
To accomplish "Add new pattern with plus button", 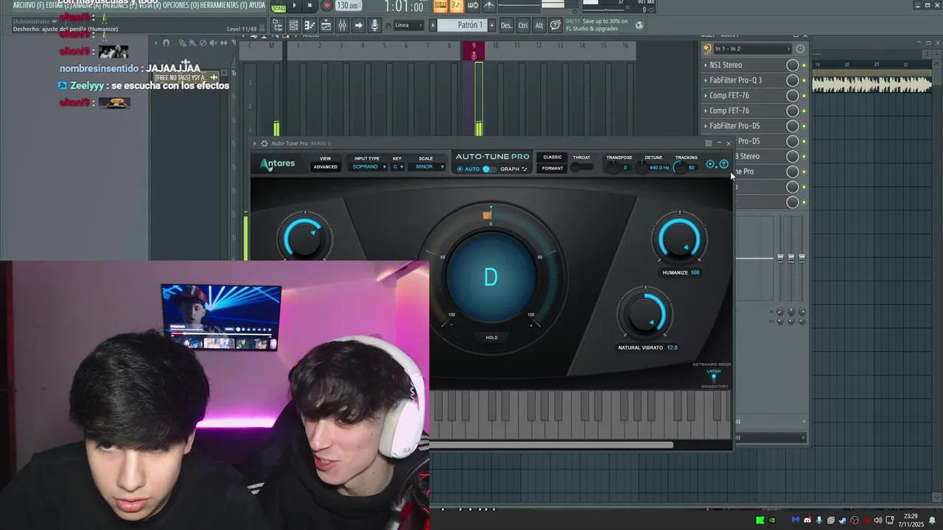I will coord(491,25).
